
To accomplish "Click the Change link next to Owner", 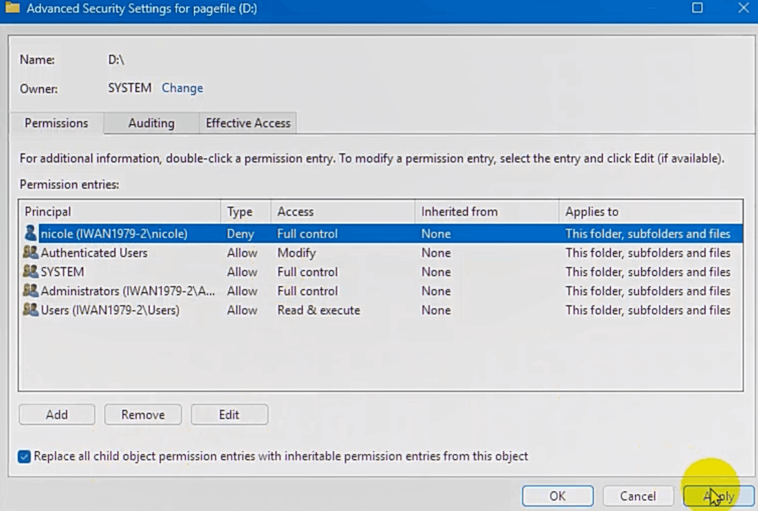I will 182,88.
